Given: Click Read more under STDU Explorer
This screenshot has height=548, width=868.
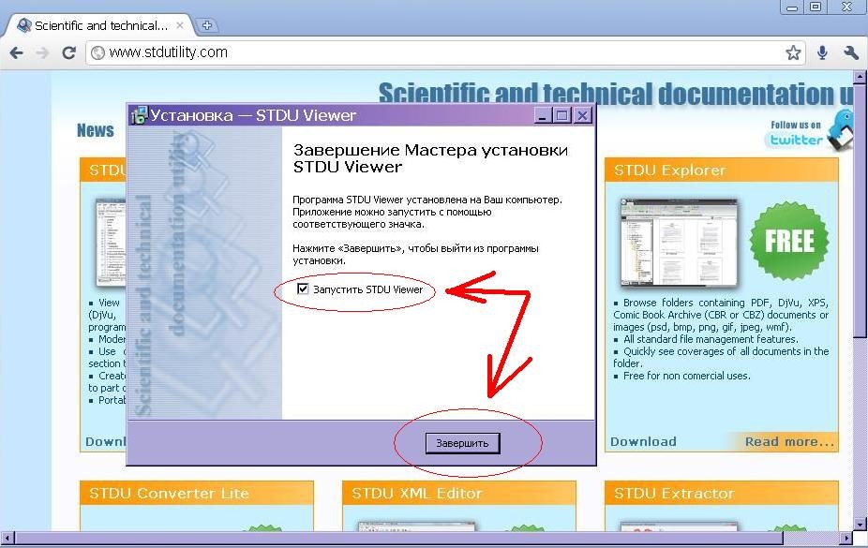Looking at the screenshot, I should tap(789, 442).
